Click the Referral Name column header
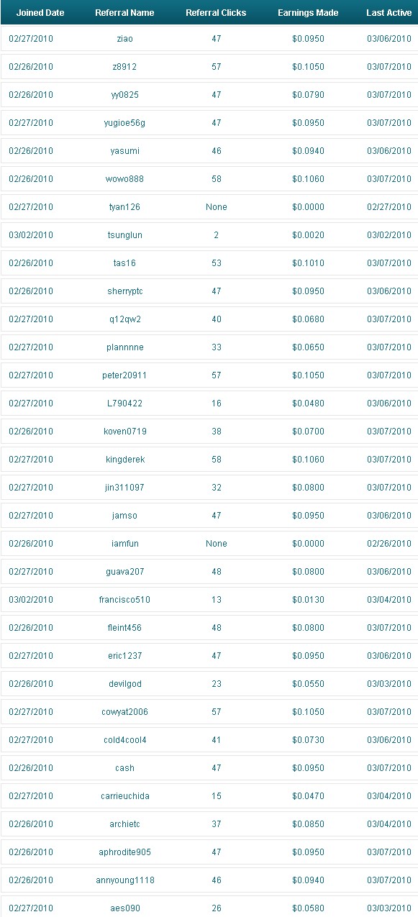This screenshot has width=418, height=917. 124,13
